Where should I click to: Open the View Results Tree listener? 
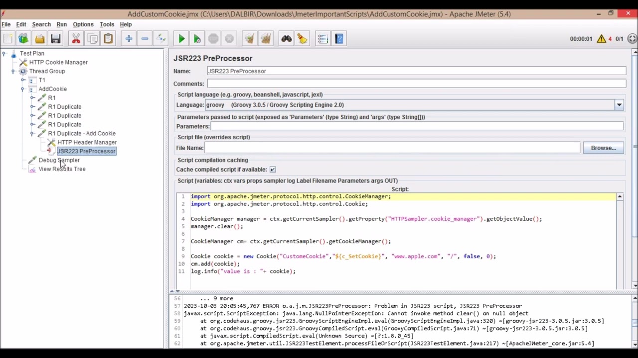point(62,169)
